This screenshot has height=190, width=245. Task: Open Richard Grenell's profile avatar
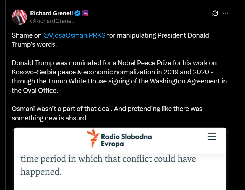coord(19,17)
